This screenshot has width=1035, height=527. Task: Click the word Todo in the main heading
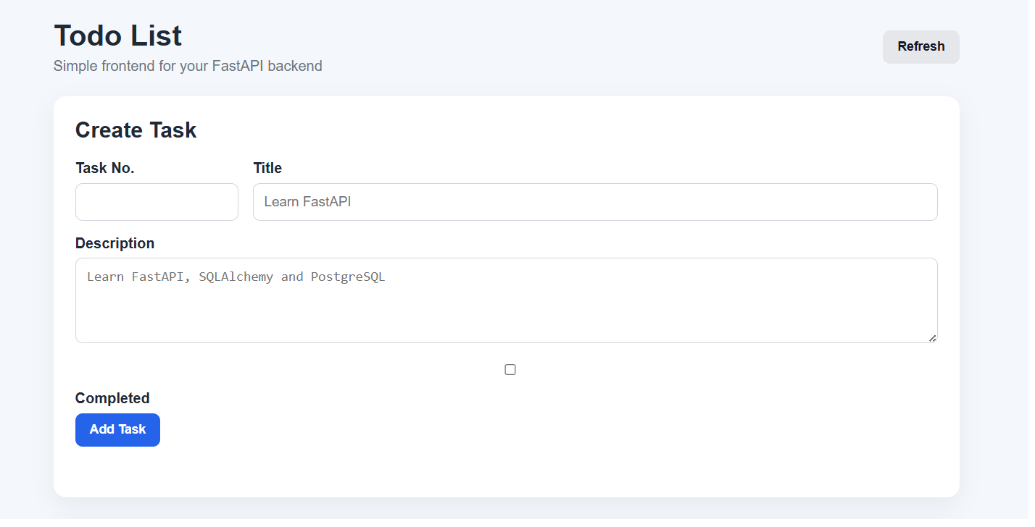[86, 35]
